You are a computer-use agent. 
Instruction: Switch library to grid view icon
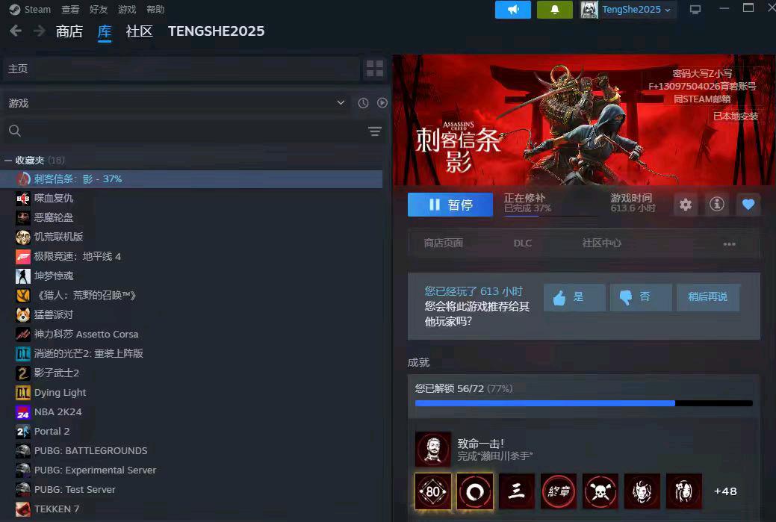point(374,69)
